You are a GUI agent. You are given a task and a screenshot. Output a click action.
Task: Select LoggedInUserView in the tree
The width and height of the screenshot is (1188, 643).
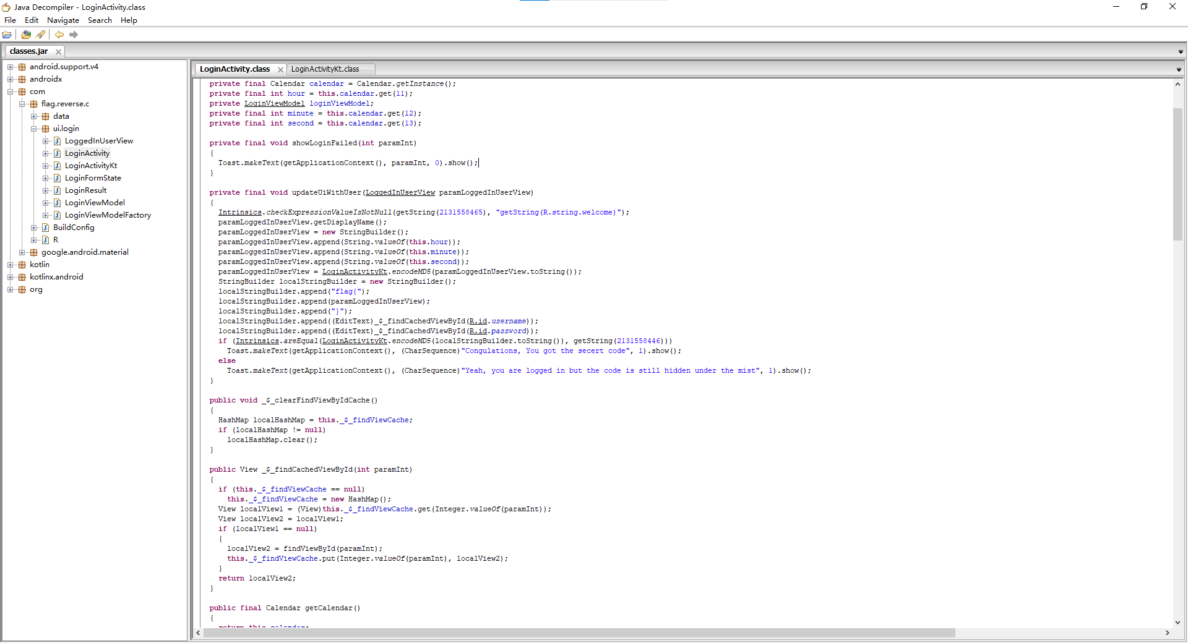click(x=99, y=141)
